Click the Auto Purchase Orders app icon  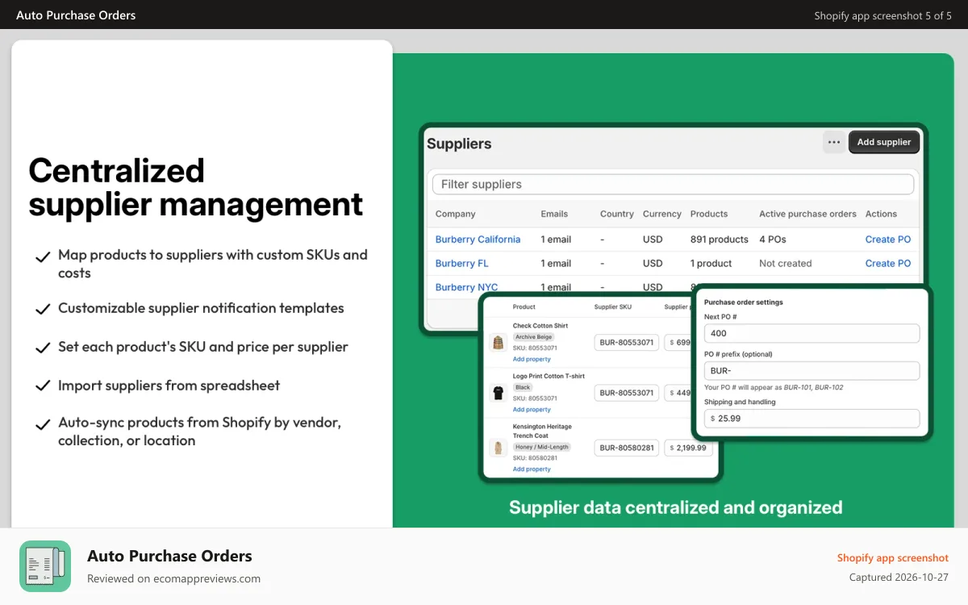coord(45,566)
